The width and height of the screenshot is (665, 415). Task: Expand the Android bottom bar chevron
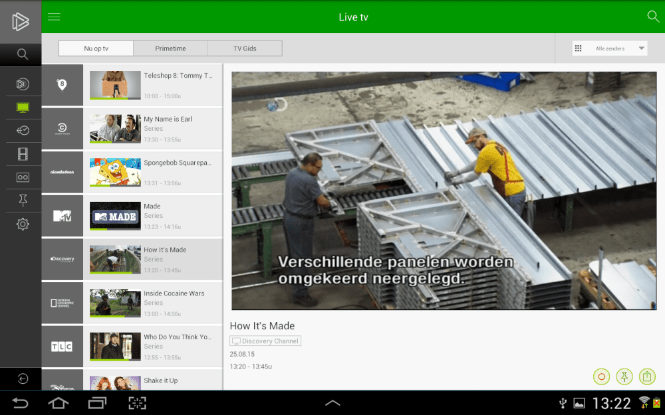pos(332,403)
